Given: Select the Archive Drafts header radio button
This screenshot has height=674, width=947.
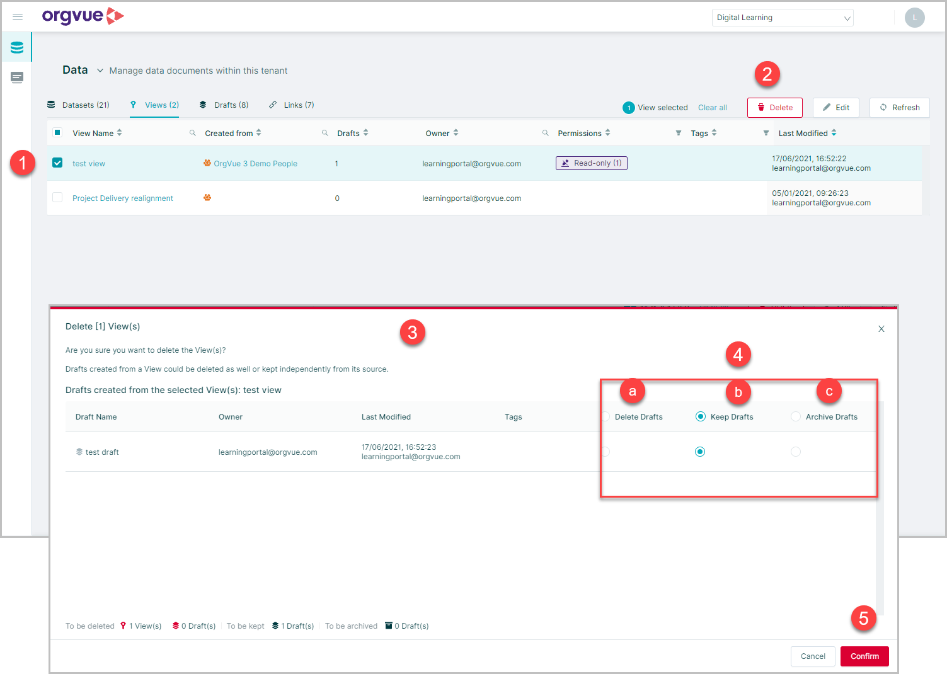Looking at the screenshot, I should 796,416.
